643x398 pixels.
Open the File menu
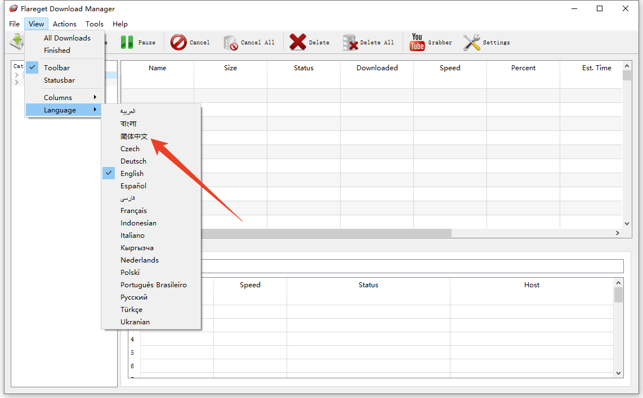[x=14, y=24]
